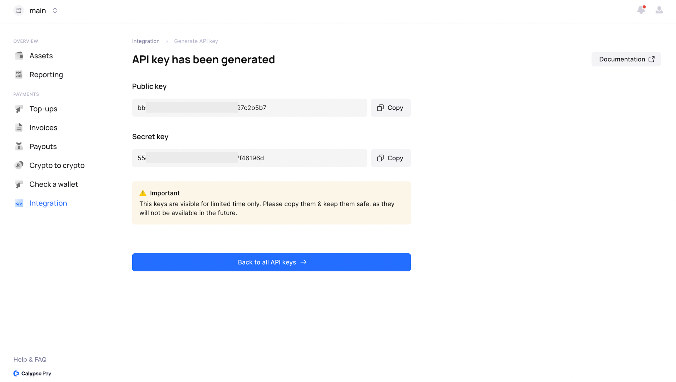This screenshot has width=676, height=382.
Task: Click the Invoices document icon
Action: tap(19, 128)
